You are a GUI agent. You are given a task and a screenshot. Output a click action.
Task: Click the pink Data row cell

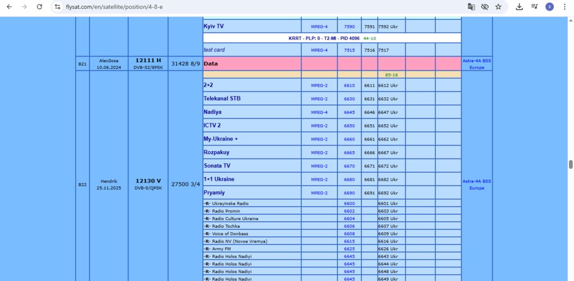(252, 64)
